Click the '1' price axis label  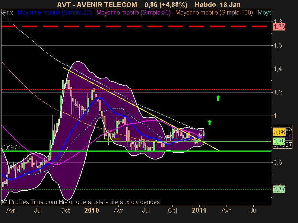coord(275,116)
